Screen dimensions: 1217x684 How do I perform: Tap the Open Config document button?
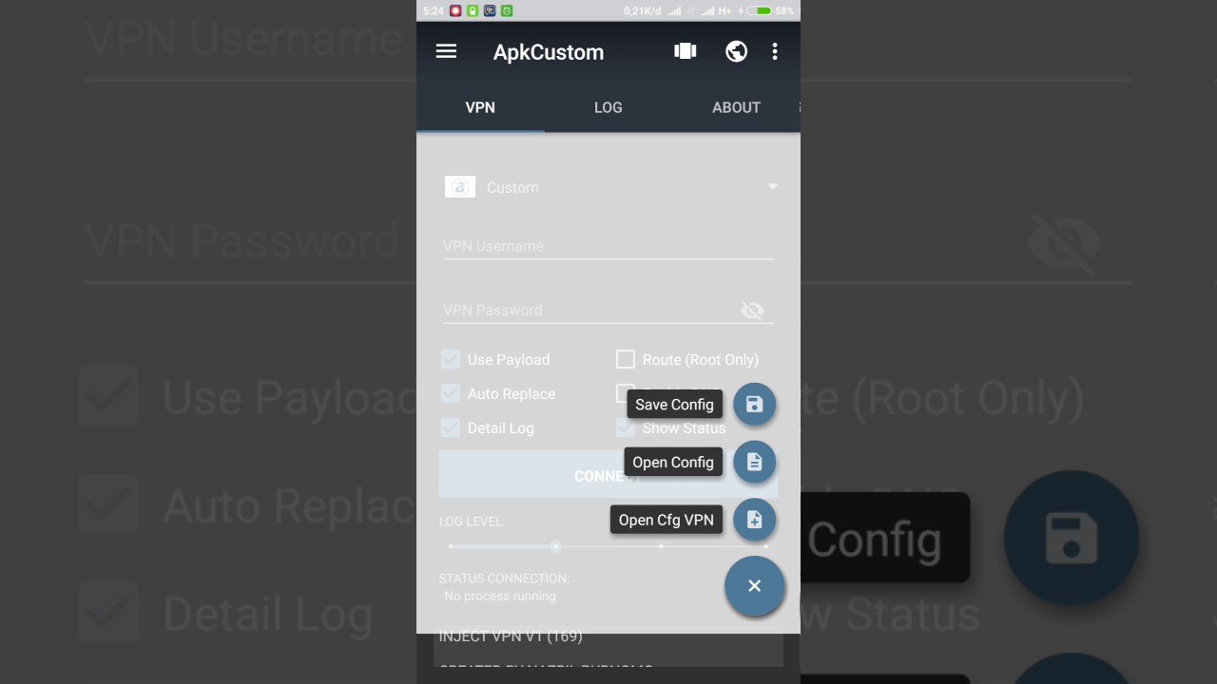[755, 462]
